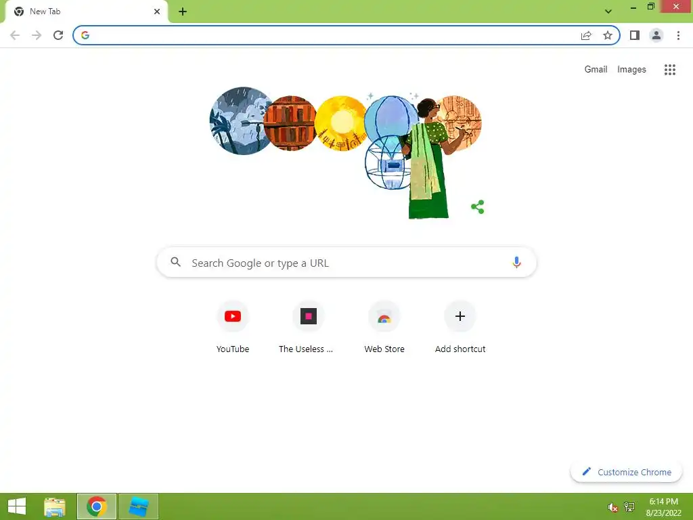Open the side panel
Screen dimensions: 693x520
(635, 35)
